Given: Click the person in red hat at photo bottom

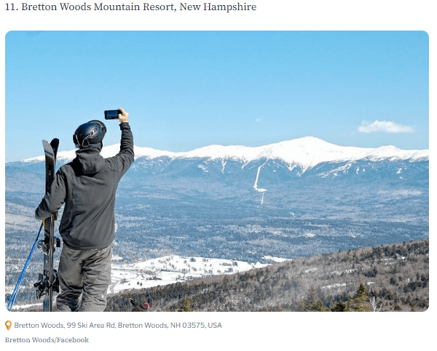Looking at the screenshot, I should click(x=141, y=306).
